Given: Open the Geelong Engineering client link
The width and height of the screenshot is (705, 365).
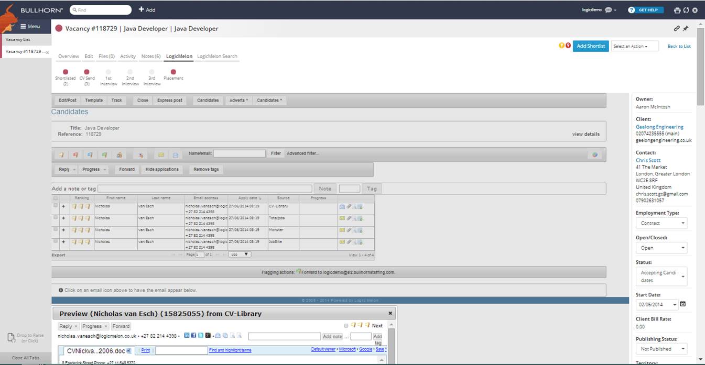Looking at the screenshot, I should click(x=659, y=127).
